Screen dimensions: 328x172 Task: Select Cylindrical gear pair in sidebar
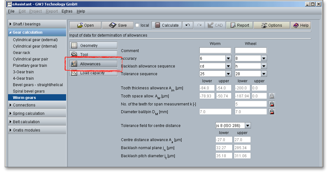(31, 59)
